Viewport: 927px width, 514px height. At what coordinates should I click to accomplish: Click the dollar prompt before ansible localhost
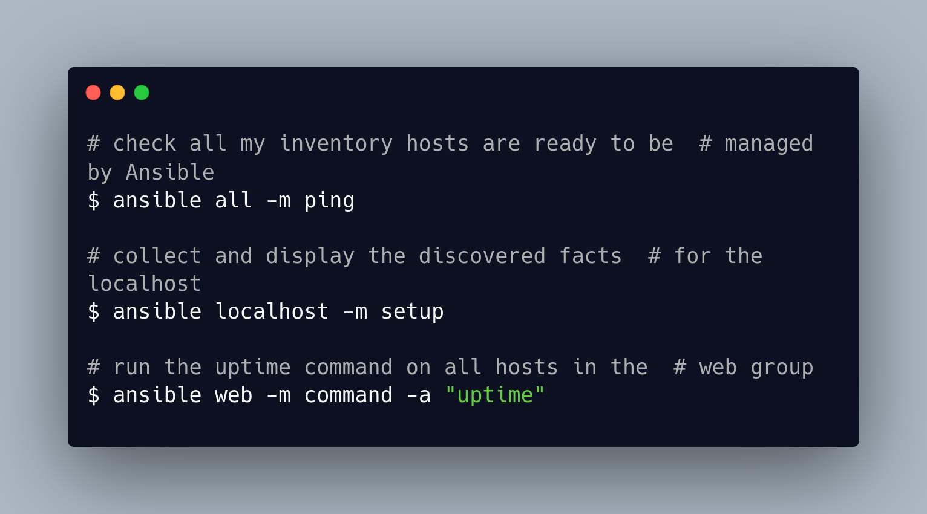click(94, 311)
